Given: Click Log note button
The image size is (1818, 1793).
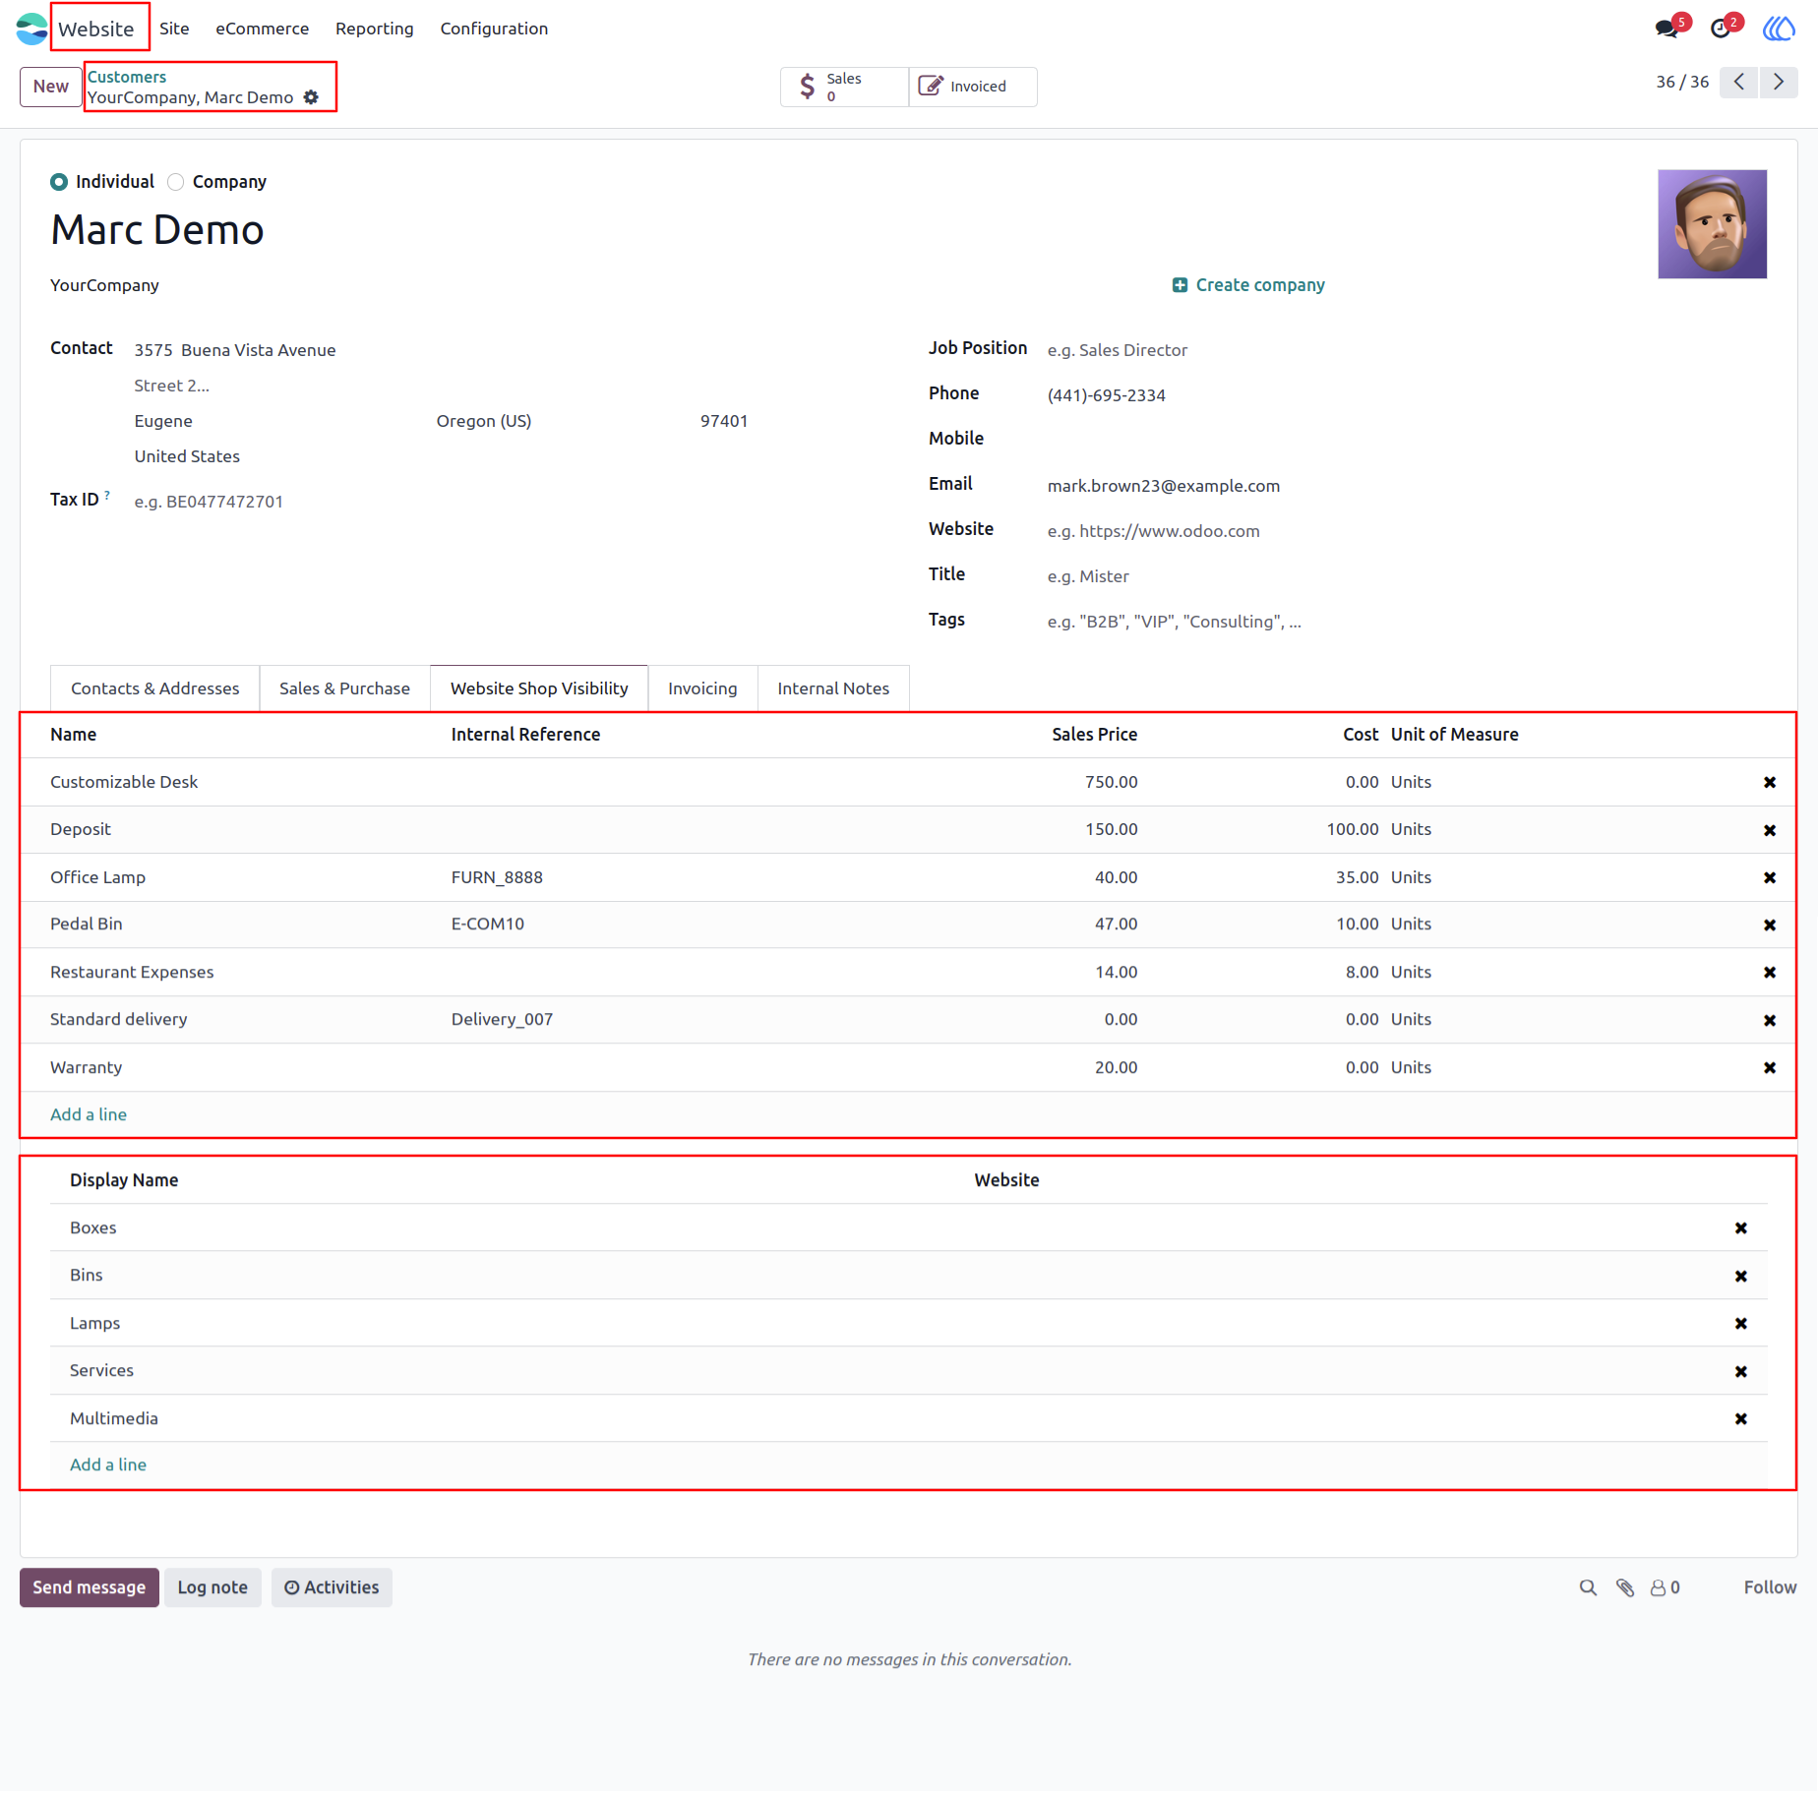Looking at the screenshot, I should [212, 1587].
